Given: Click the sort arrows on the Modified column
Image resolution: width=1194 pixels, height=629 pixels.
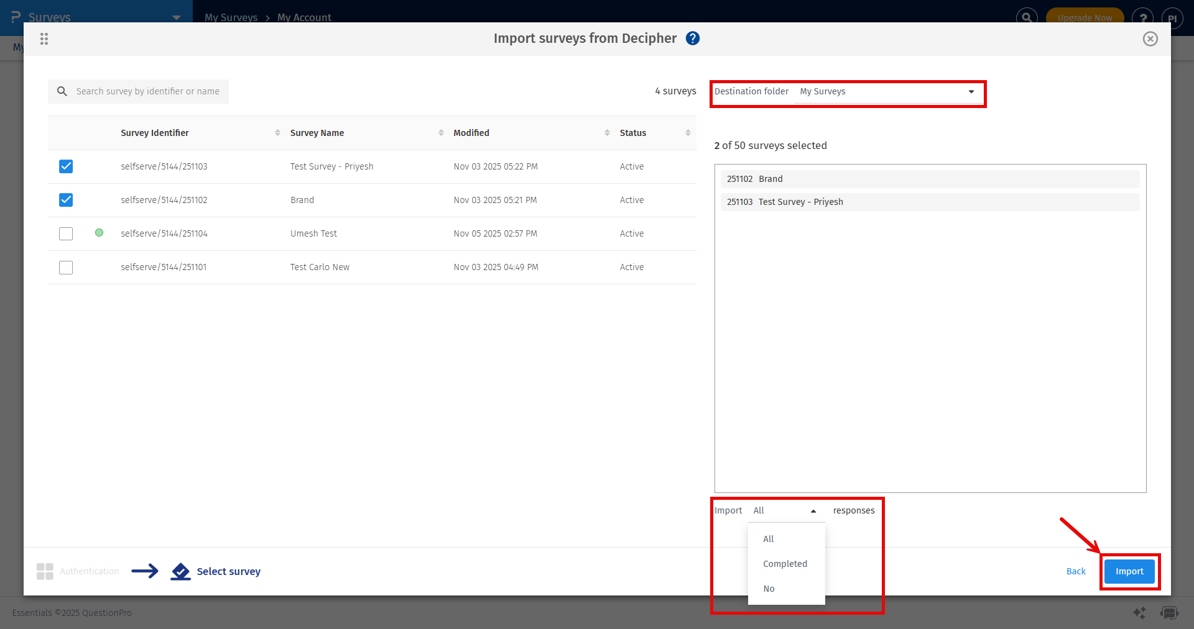Looking at the screenshot, I should [x=607, y=132].
